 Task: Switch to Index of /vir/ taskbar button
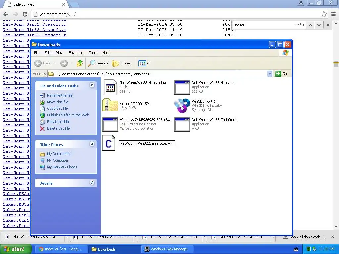pos(61,249)
